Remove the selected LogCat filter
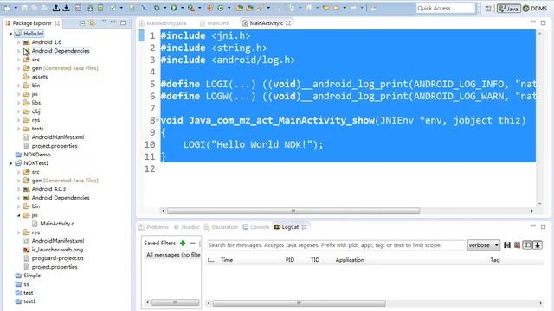554x311 pixels. pos(192,243)
